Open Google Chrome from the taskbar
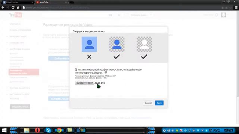The height and width of the screenshot is (134, 239). coord(59,130)
